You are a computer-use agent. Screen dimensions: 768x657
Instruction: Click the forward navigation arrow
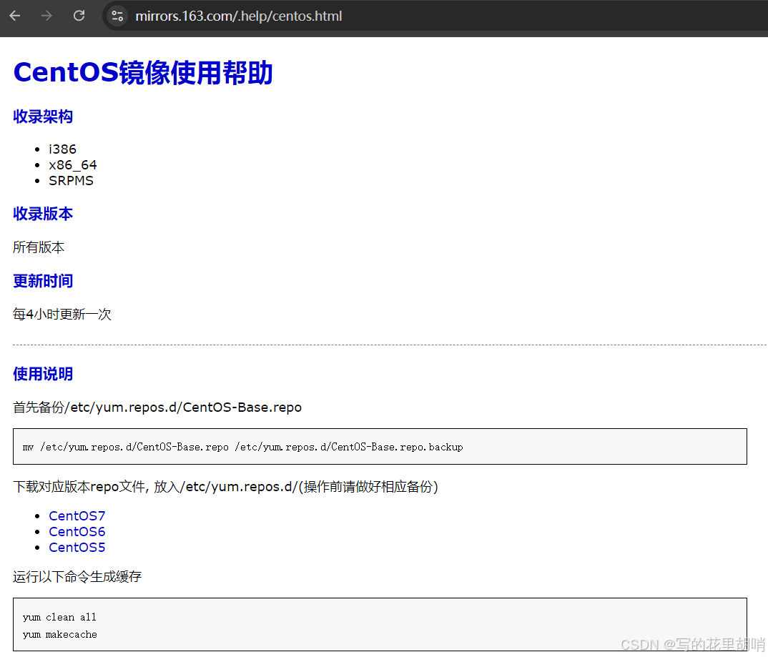point(46,16)
